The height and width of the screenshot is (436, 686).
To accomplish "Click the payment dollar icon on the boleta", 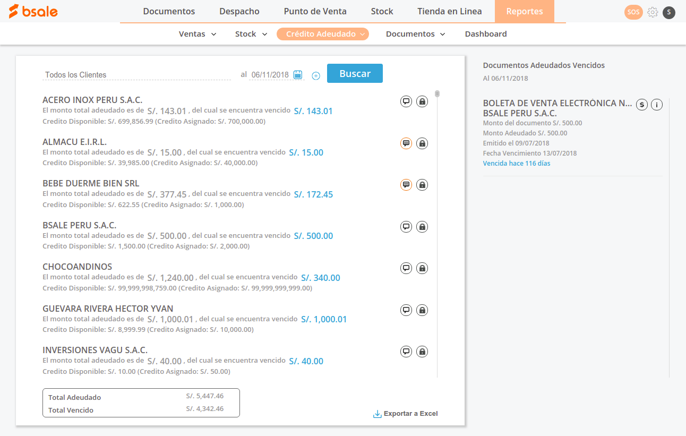I will tap(642, 105).
